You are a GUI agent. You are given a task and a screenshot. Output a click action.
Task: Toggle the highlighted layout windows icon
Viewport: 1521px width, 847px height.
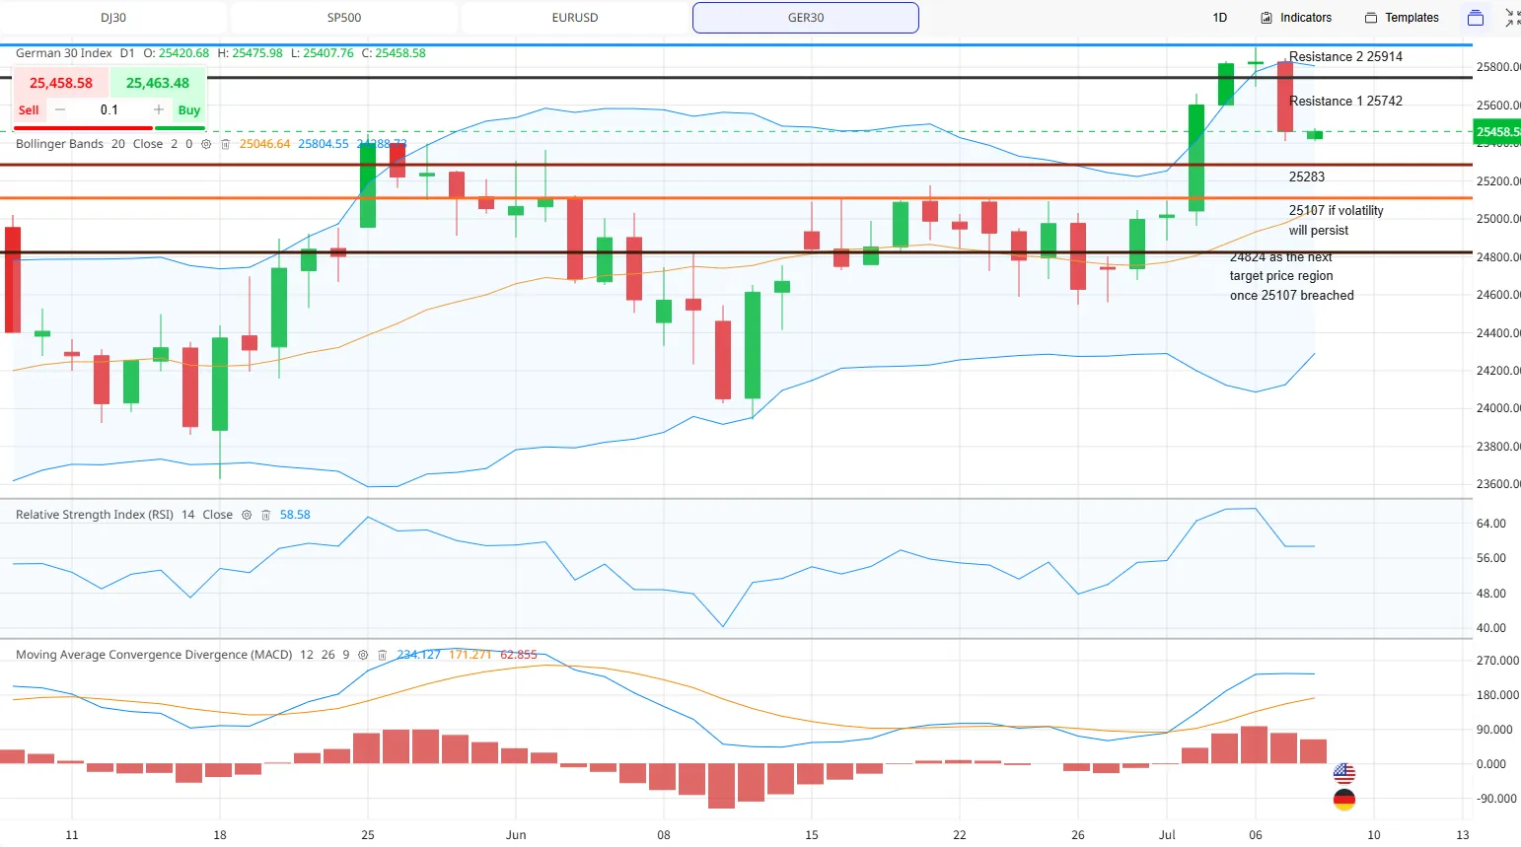pyautogui.click(x=1476, y=18)
